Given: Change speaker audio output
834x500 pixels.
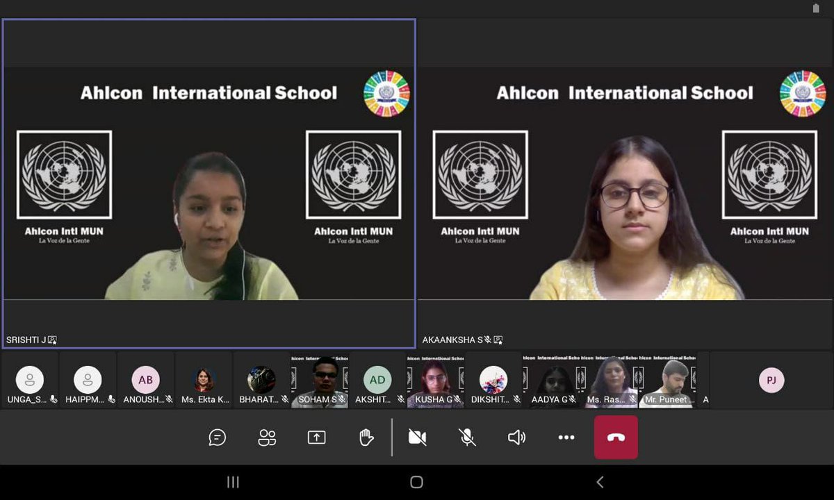Looking at the screenshot, I should tap(516, 437).
